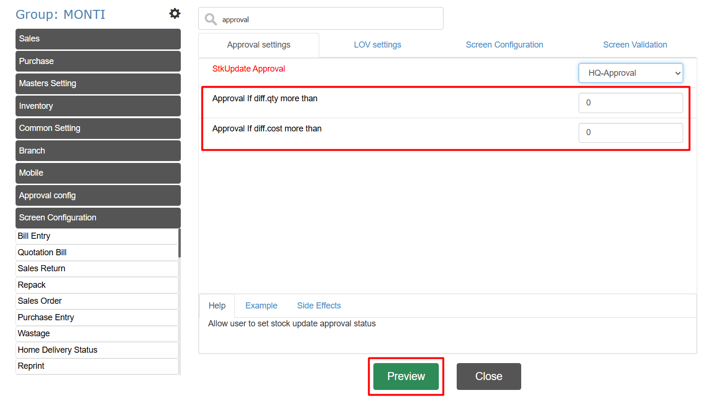Expand the Sales section

click(98, 39)
